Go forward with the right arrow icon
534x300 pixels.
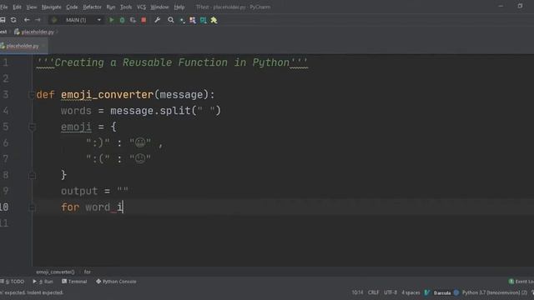38,20
